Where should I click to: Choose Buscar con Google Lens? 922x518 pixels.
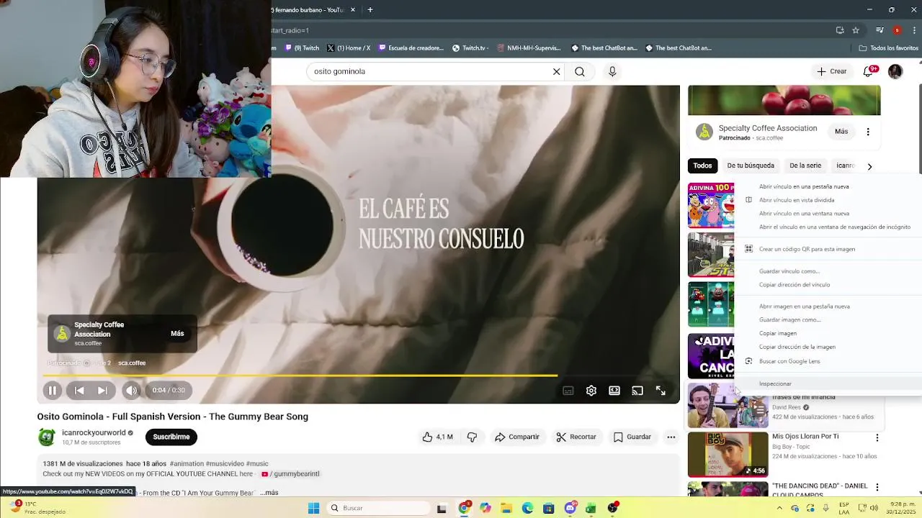click(x=828, y=361)
